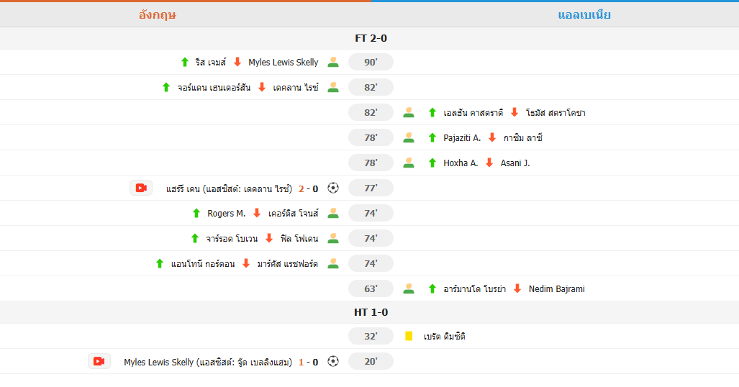739x387 pixels.
Task: Click player name Rogers M.
Action: click(x=227, y=213)
